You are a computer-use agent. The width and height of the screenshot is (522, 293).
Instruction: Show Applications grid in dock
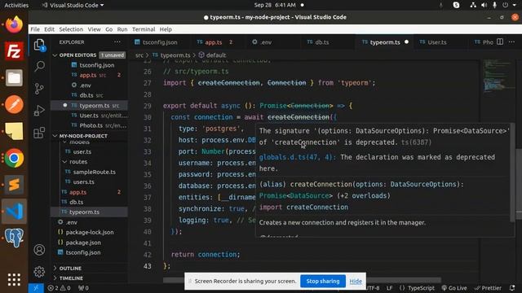tap(14, 280)
